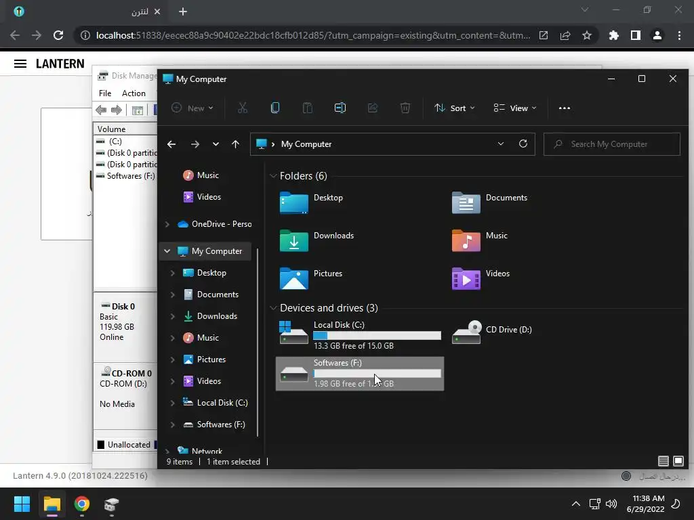Open the New dropdown in Explorer
The width and height of the screenshot is (694, 520).
pos(193,108)
